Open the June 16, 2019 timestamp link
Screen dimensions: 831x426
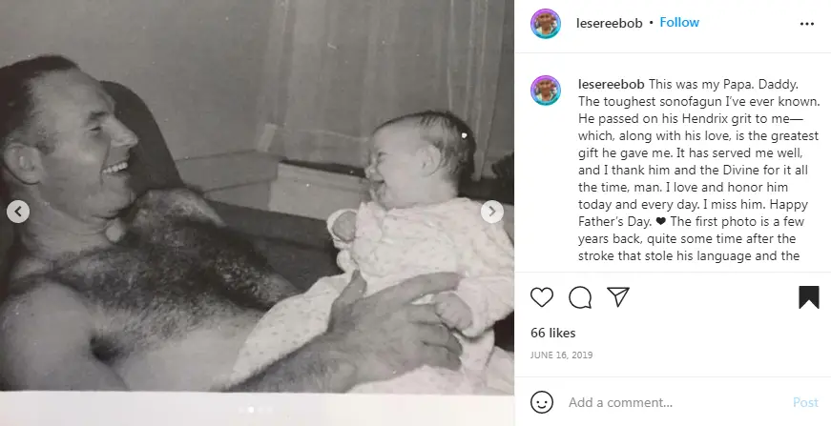tap(561, 355)
